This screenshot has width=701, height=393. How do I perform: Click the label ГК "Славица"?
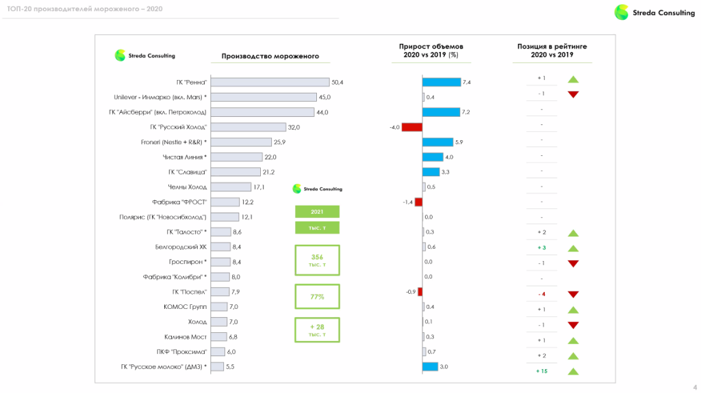[188, 172]
